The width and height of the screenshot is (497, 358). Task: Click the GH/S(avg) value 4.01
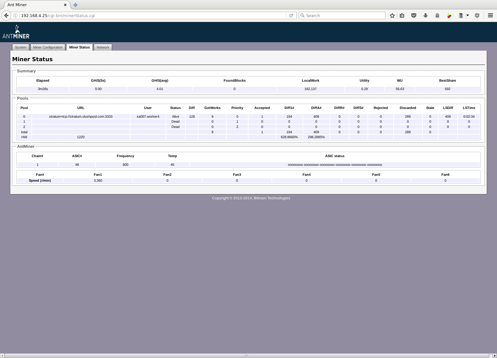pos(160,89)
